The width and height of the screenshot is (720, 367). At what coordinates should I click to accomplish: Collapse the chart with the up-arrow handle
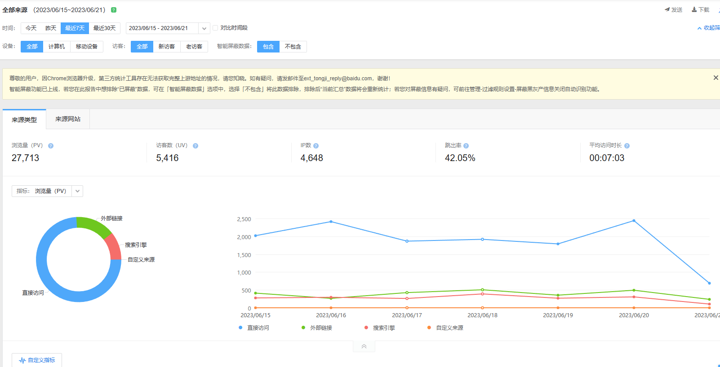(x=364, y=346)
